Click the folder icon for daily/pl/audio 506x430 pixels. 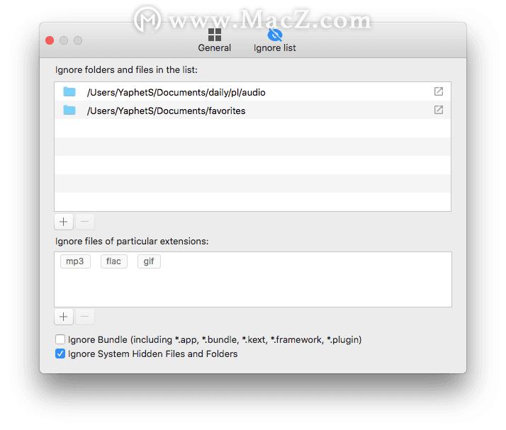69,92
